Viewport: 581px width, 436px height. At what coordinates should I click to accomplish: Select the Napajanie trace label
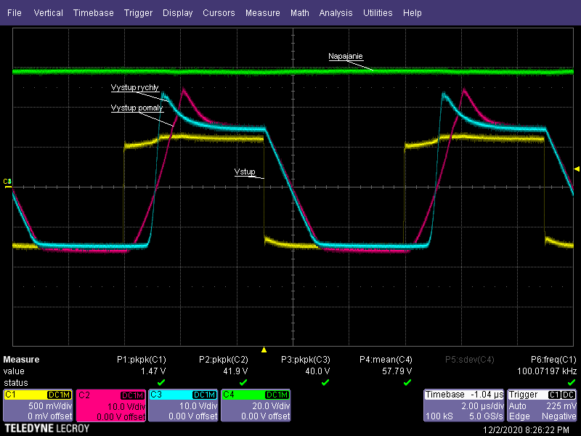[x=346, y=57]
